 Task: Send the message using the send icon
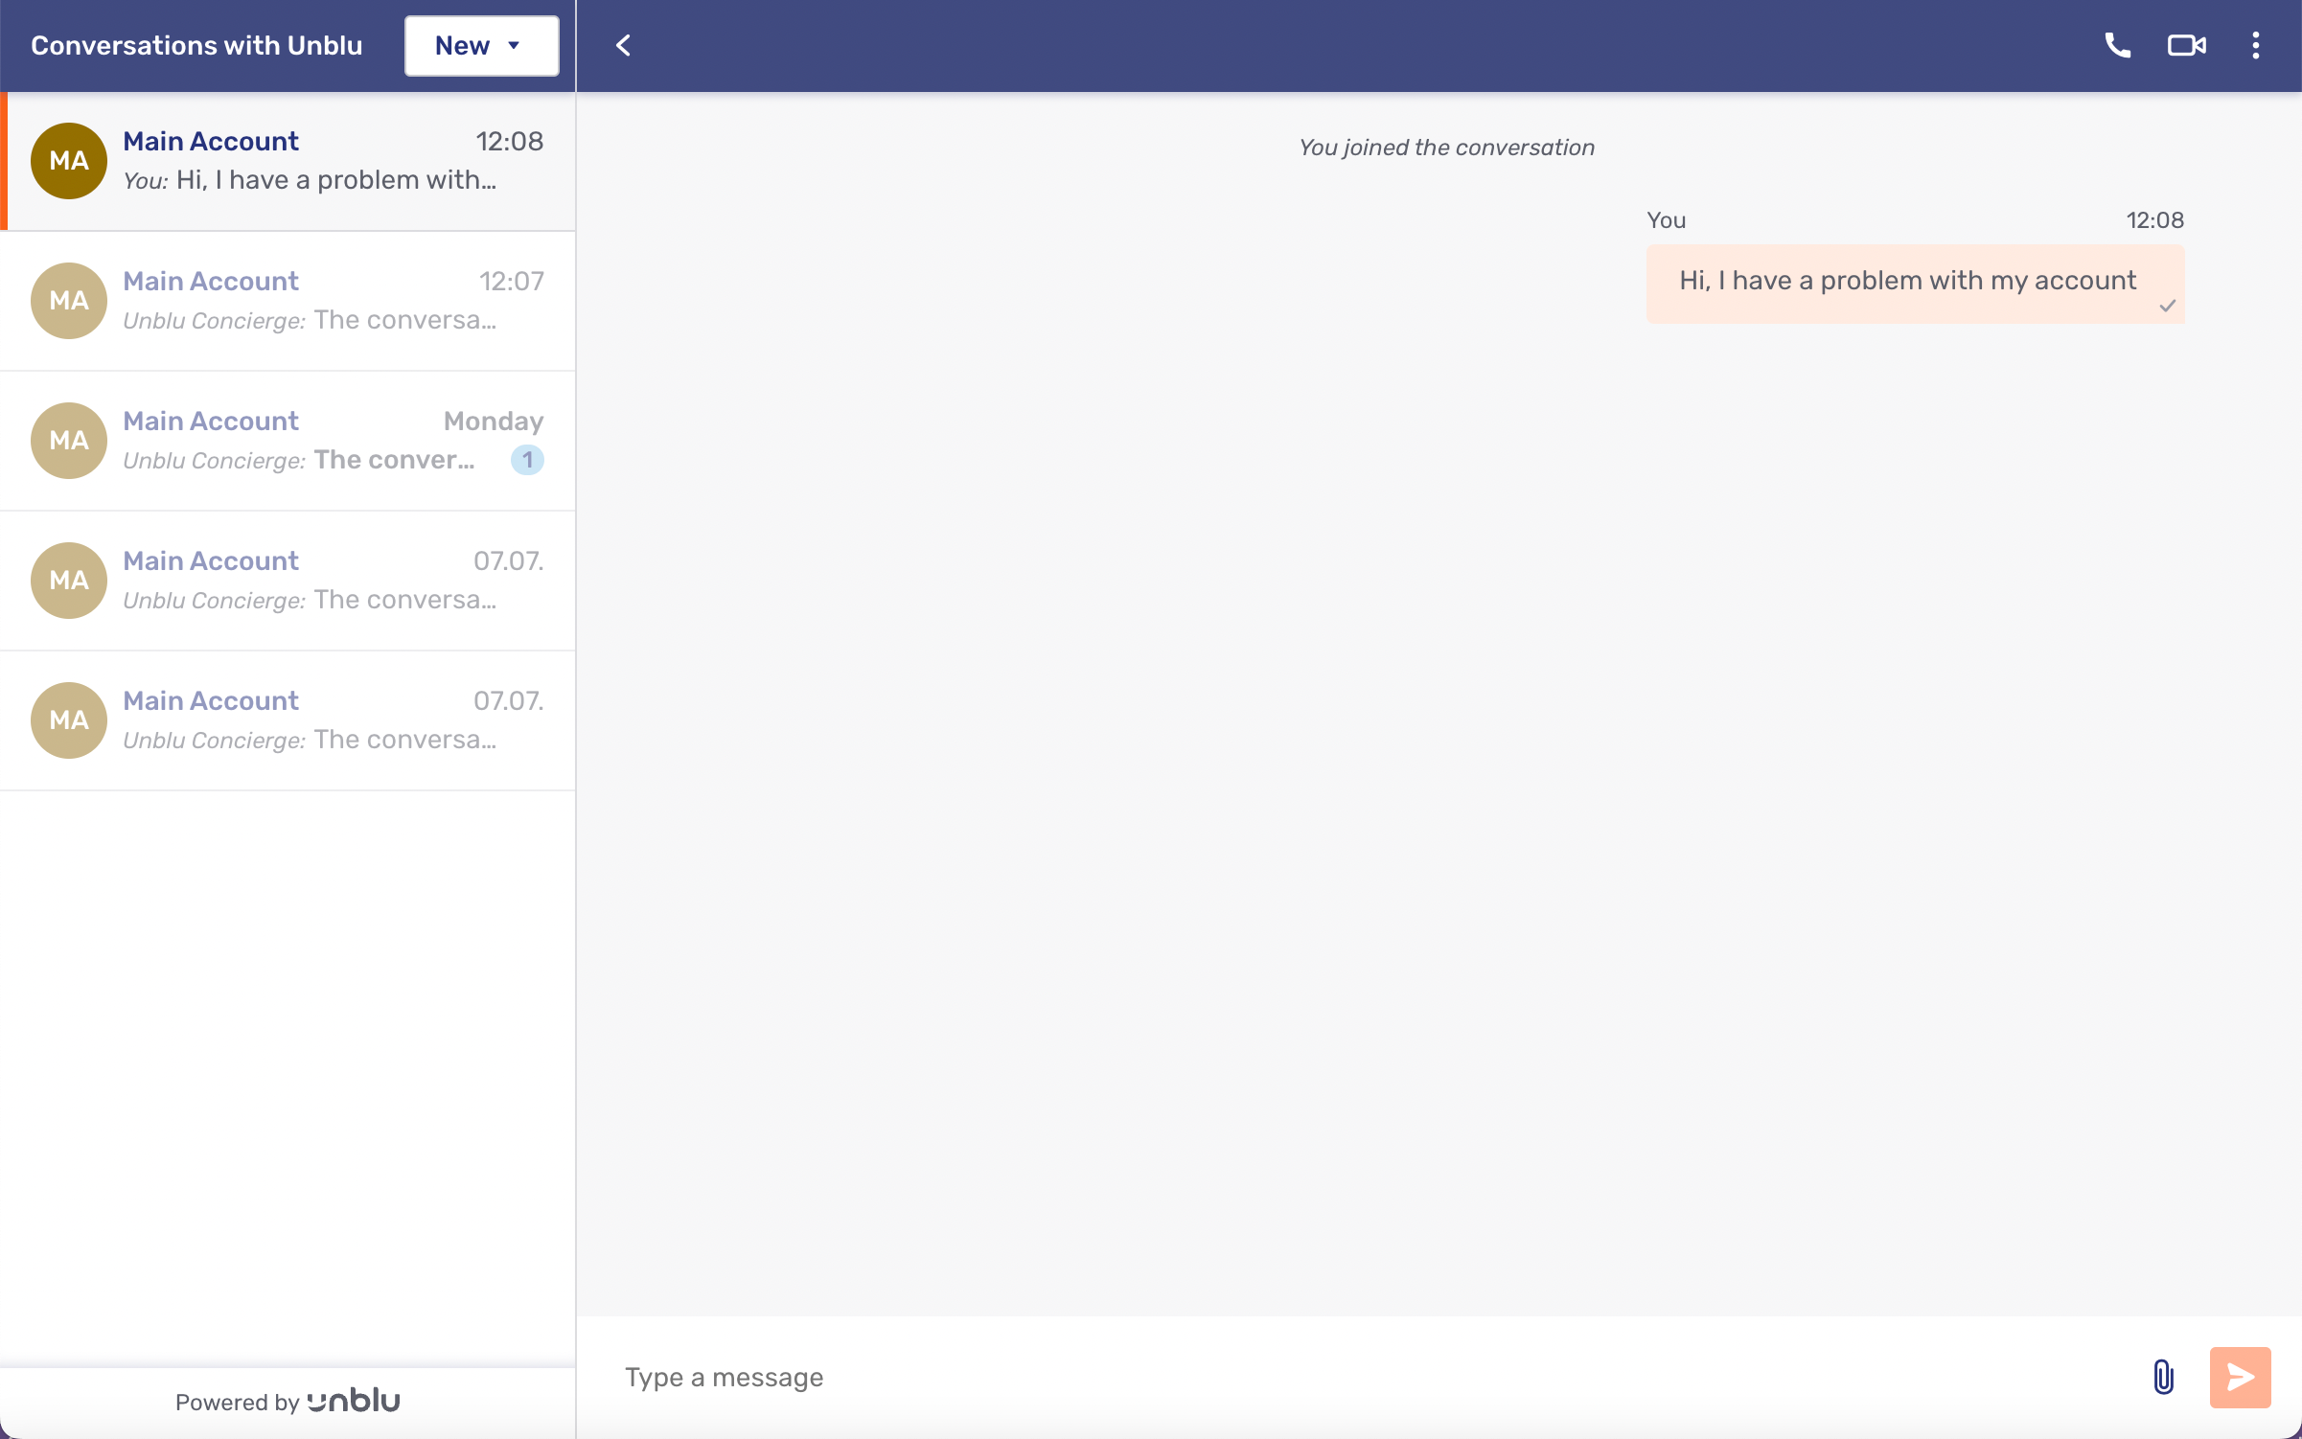pyautogui.click(x=2240, y=1378)
